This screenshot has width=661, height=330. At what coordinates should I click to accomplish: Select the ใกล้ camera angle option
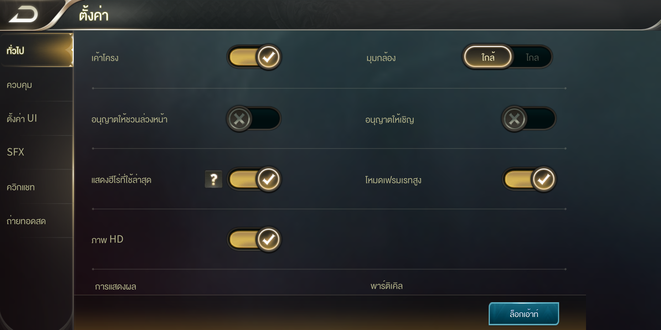pos(488,57)
